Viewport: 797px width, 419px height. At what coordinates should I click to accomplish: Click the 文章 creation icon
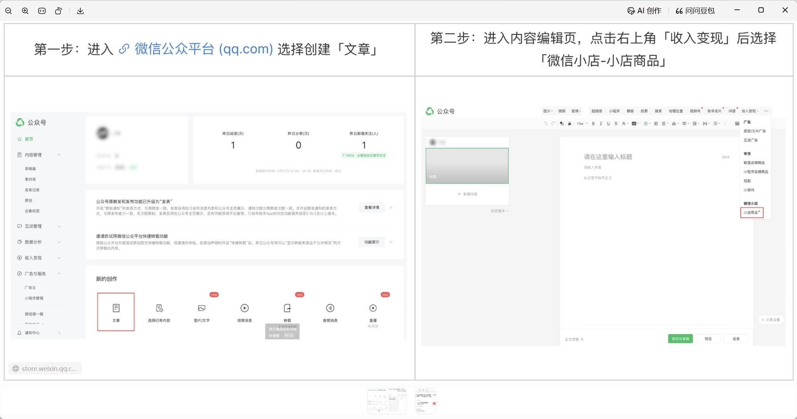tap(116, 308)
